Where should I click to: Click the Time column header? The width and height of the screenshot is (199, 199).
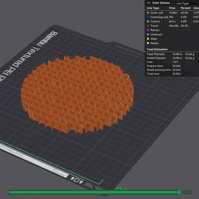click(x=172, y=8)
